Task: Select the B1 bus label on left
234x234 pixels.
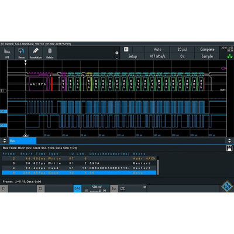Action: click(3, 91)
